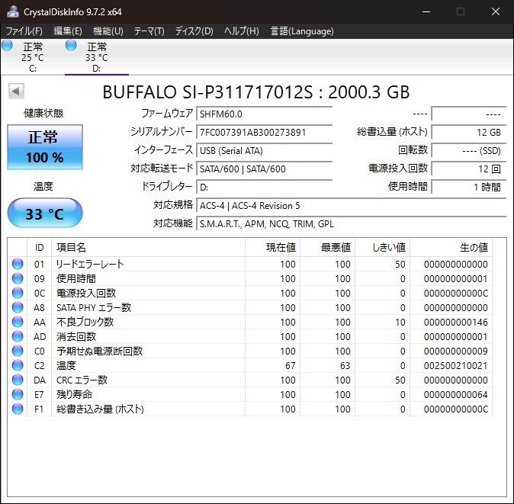514x504 pixels.
Task: Click current value 67 in temperature row
Action: coord(290,366)
